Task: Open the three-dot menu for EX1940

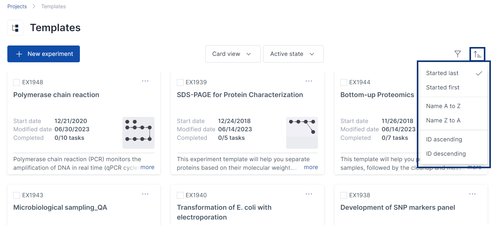Action: pyautogui.click(x=309, y=194)
